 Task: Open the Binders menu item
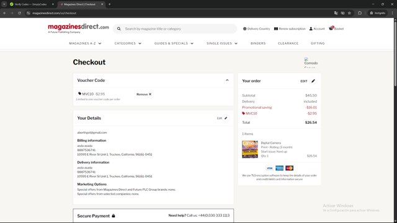[258, 43]
